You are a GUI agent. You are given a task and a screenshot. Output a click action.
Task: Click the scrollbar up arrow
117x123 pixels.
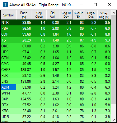tap(114, 13)
